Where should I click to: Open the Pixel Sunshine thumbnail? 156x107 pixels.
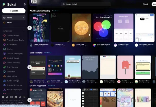pos(90,67)
